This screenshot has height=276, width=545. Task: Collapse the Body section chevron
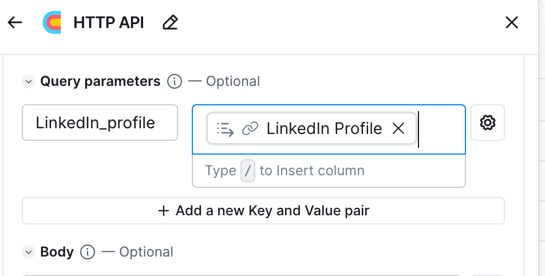29,252
